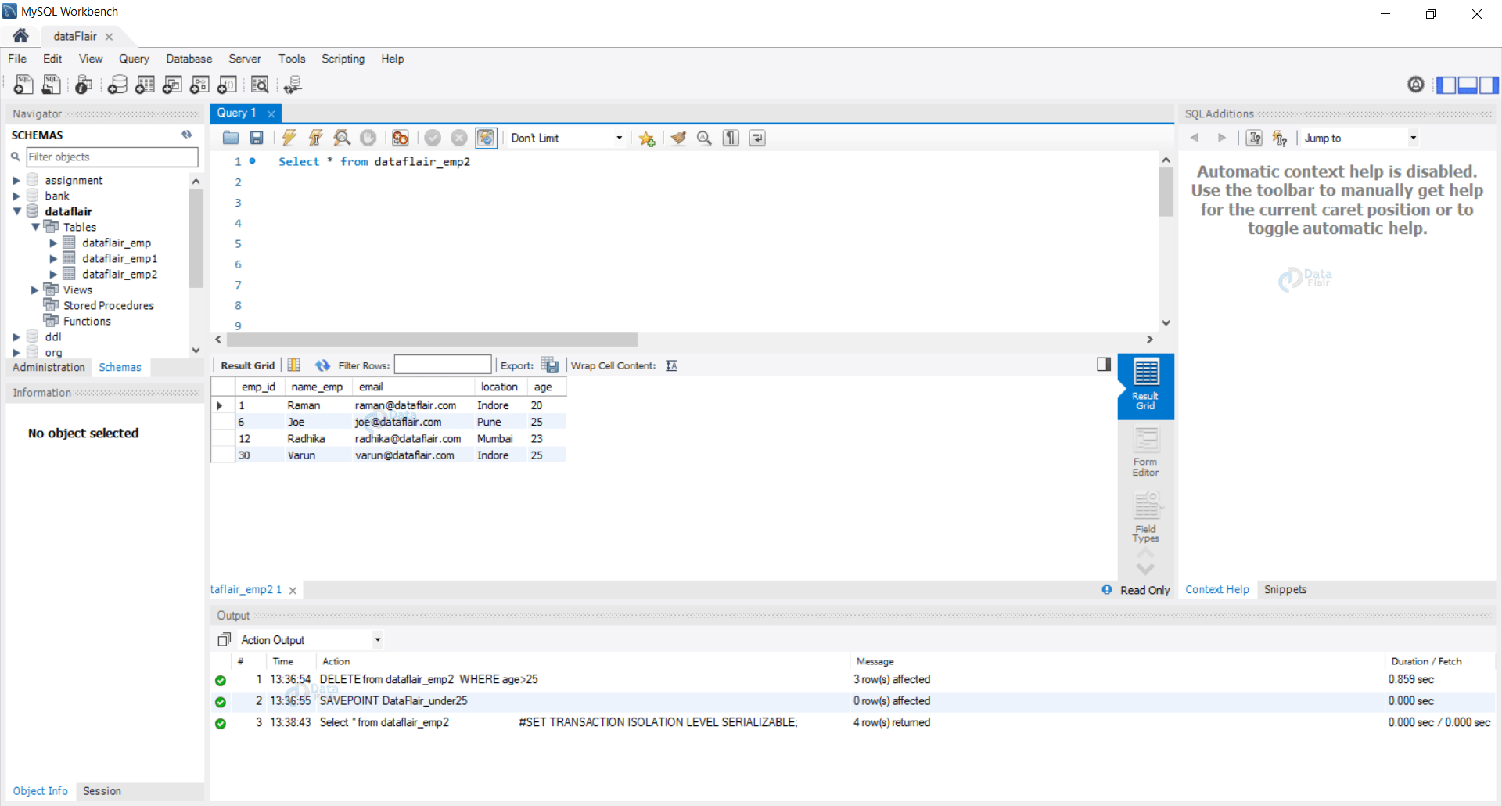1502x806 pixels.
Task: Collapse the dataflair schema tree
Action: coord(17,211)
